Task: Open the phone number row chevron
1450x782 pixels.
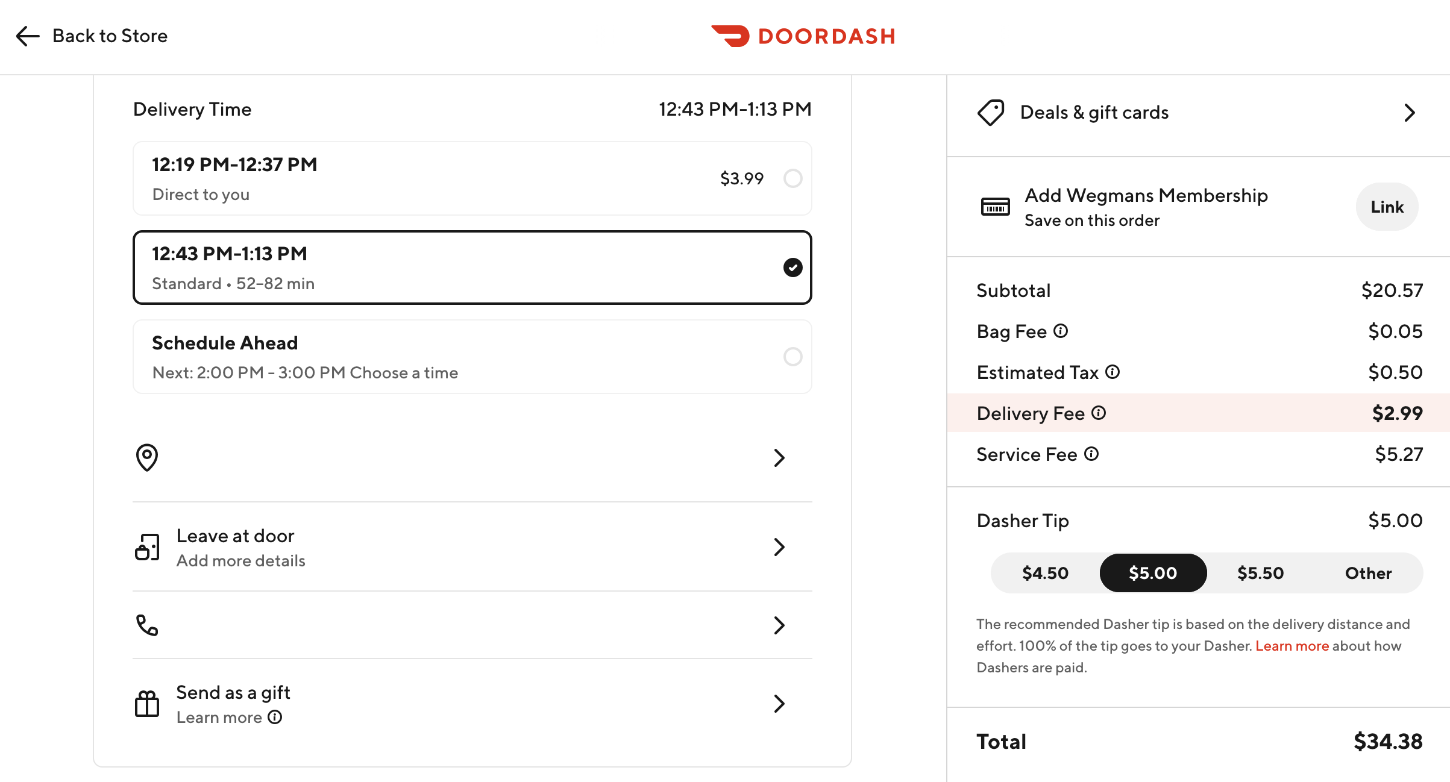Action: (x=779, y=625)
